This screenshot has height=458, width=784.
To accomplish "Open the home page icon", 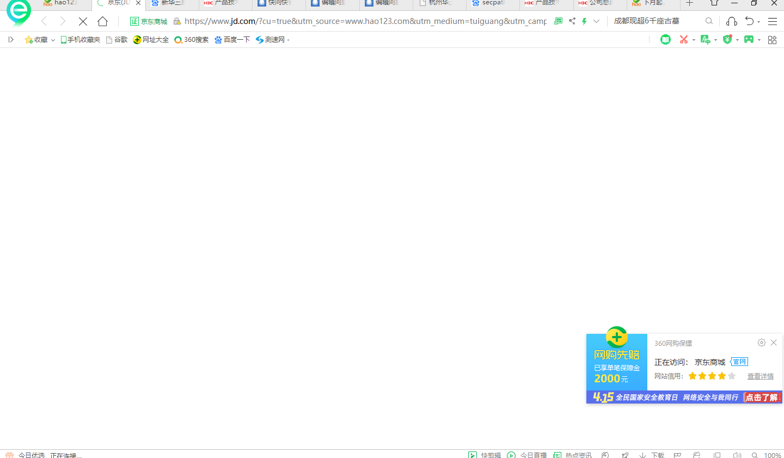I will point(102,21).
